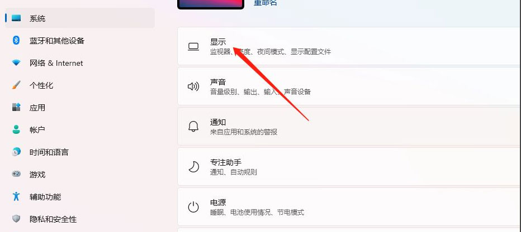Click the accessibility figure icon
Image resolution: width=521 pixels, height=232 pixels.
(x=16, y=196)
